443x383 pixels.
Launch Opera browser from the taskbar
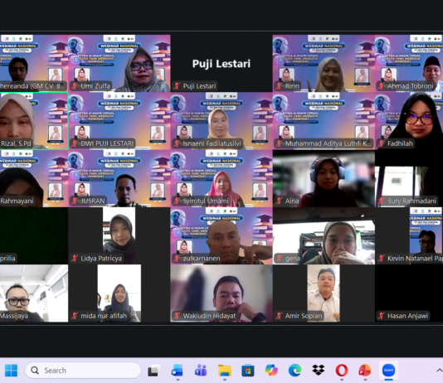[x=342, y=371]
